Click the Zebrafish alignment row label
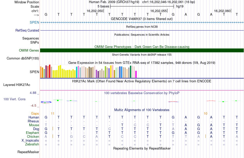The image size is (244, 158). tap(32, 144)
